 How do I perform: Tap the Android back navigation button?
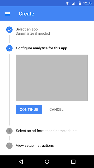[21, 162]
